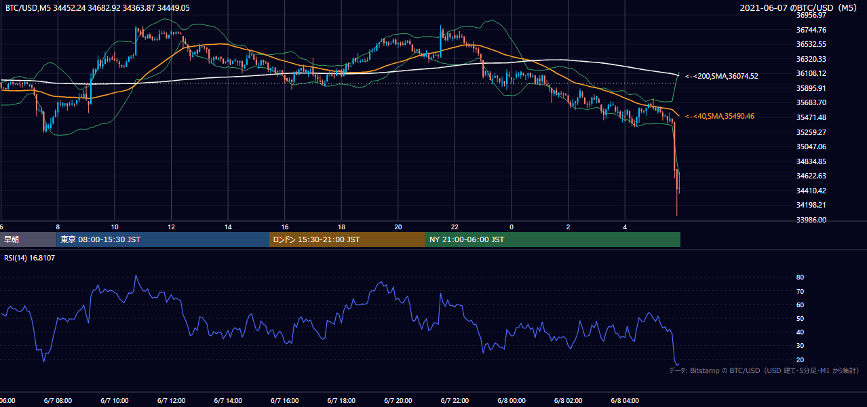Click the hour tick 22 under the price chart
This screenshot has height=407, width=867.
point(455,227)
